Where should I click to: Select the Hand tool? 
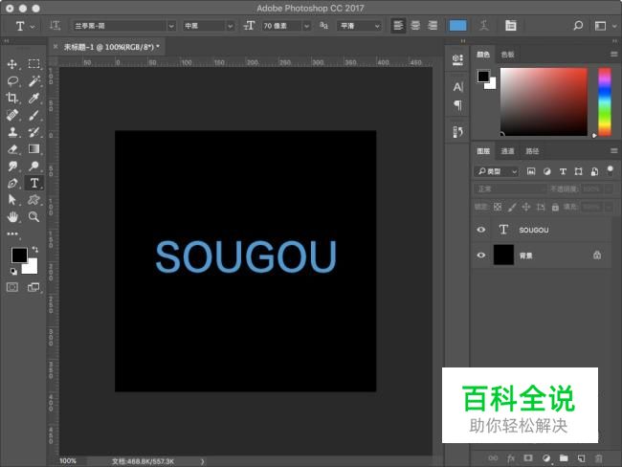pos(12,216)
